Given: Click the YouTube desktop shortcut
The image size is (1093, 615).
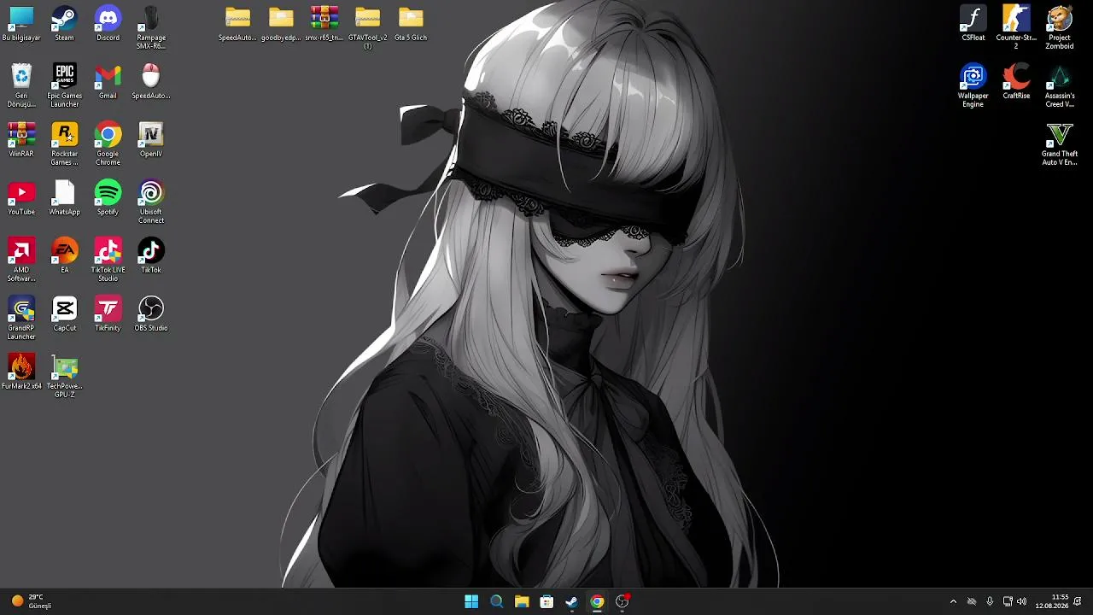Looking at the screenshot, I should tap(21, 198).
